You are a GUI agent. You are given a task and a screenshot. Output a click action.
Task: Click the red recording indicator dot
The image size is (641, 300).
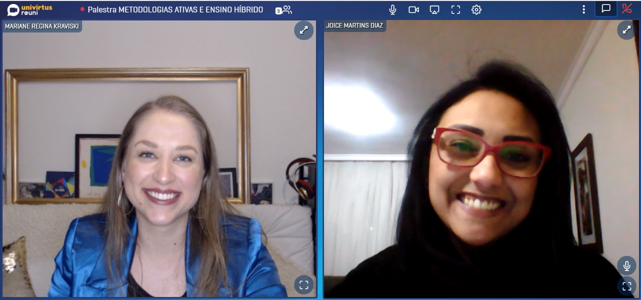83,9
